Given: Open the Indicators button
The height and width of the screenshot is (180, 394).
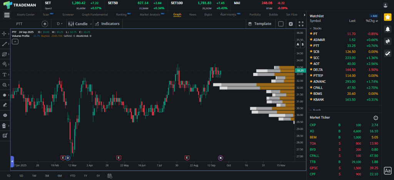Looking at the screenshot, I should (x=108, y=24).
